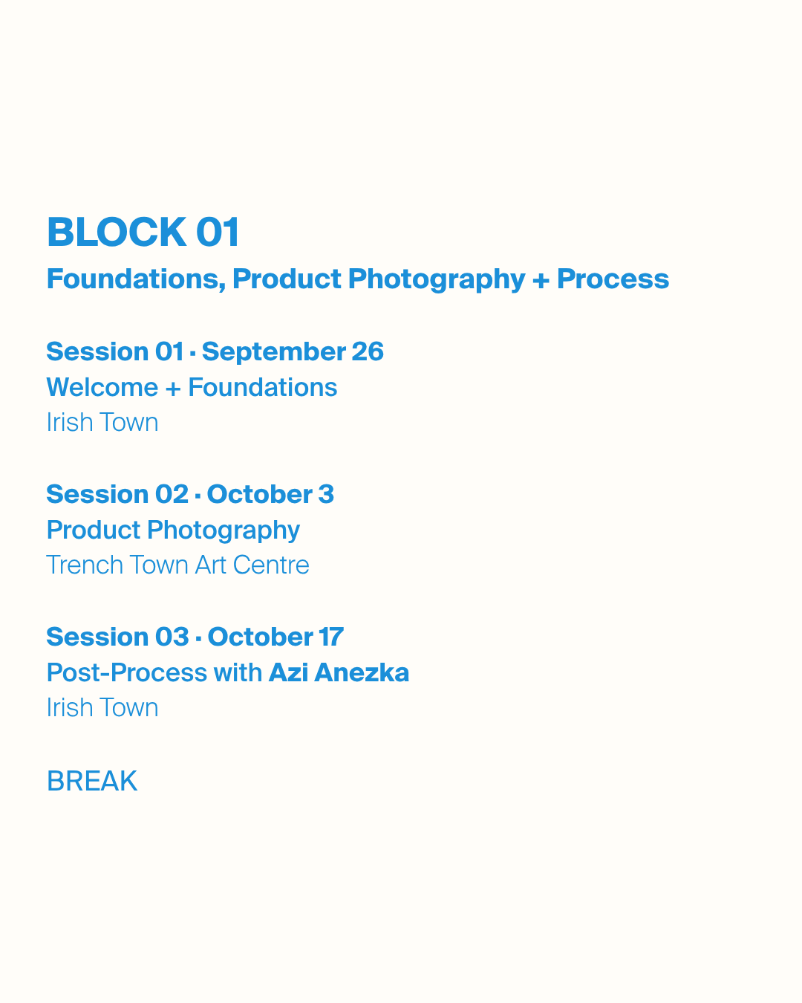Click the word Centre in Trench Town location
The image size is (802, 1003).
click(271, 565)
